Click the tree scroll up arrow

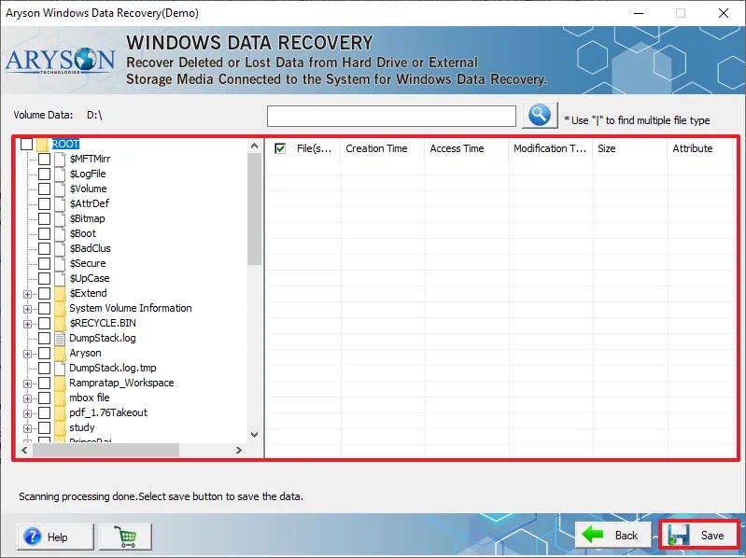click(x=255, y=146)
